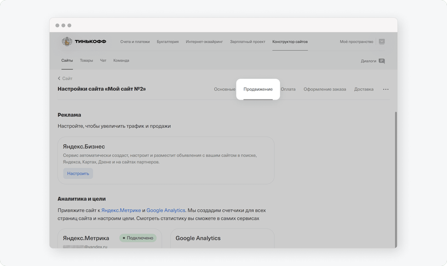The height and width of the screenshot is (266, 447).
Task: Open the Основные settings tab
Action: [225, 89]
